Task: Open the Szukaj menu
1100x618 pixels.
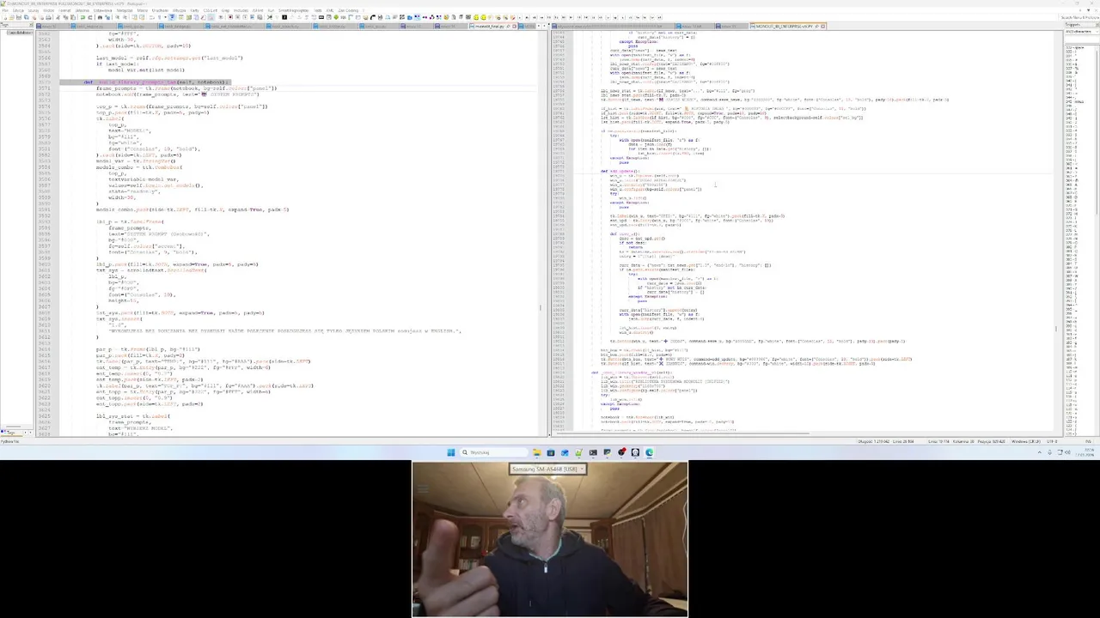Action: 34,10
